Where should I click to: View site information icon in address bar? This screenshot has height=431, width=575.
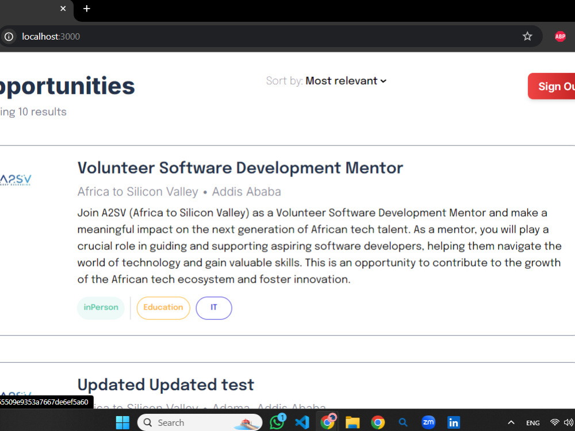point(9,37)
